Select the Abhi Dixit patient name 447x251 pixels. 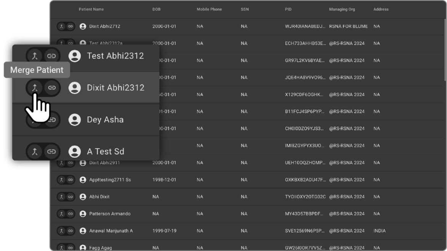pyautogui.click(x=99, y=197)
